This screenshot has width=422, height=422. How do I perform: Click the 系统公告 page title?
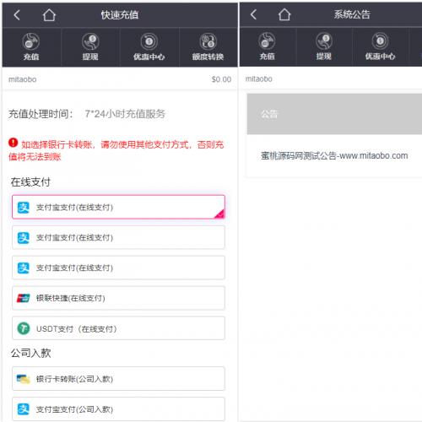(x=352, y=14)
